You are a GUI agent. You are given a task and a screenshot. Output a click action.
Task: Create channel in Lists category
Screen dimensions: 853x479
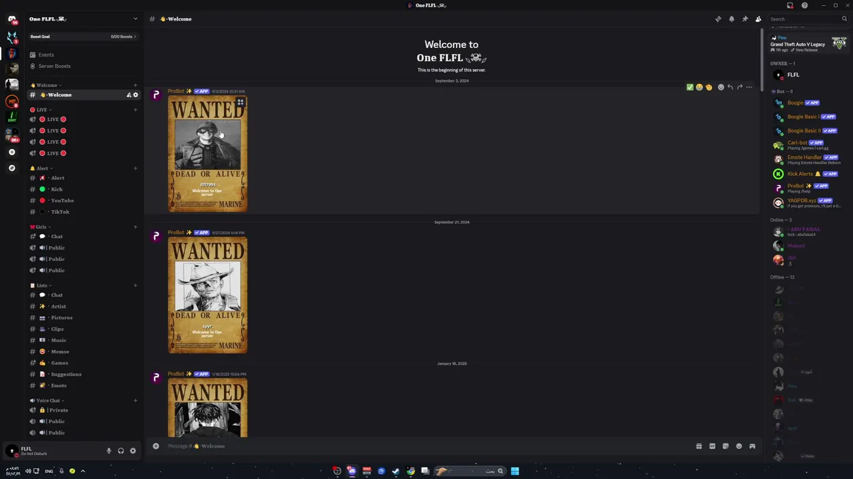[135, 285]
